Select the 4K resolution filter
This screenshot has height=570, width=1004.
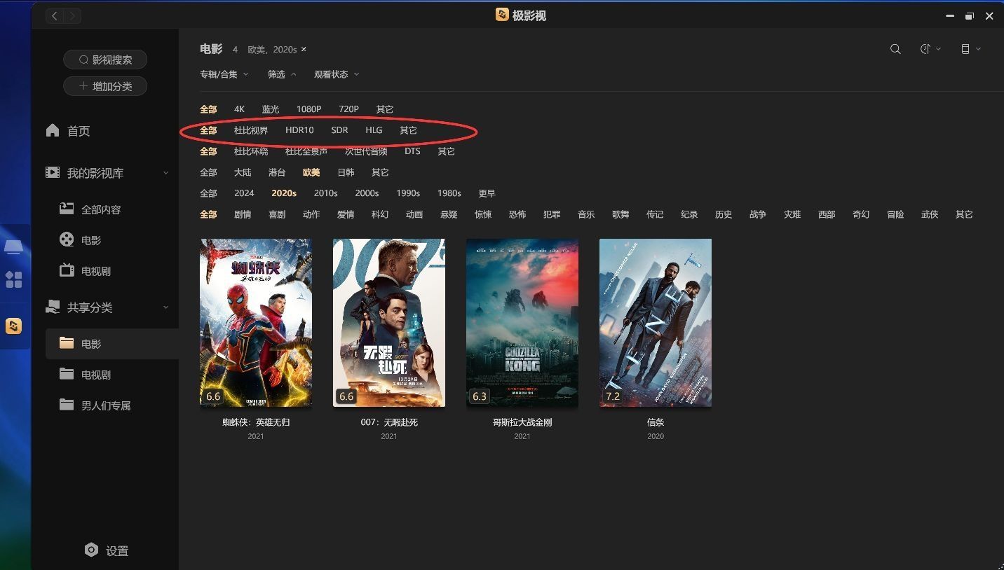[239, 109]
